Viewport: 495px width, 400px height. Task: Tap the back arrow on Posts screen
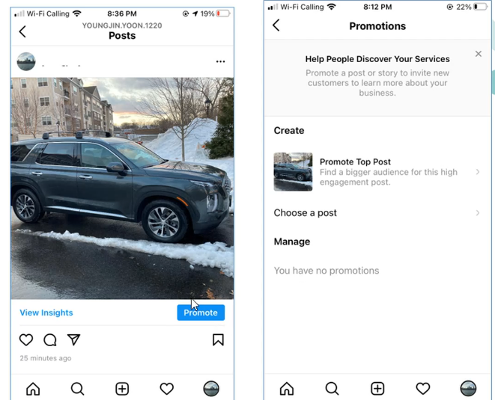click(22, 31)
